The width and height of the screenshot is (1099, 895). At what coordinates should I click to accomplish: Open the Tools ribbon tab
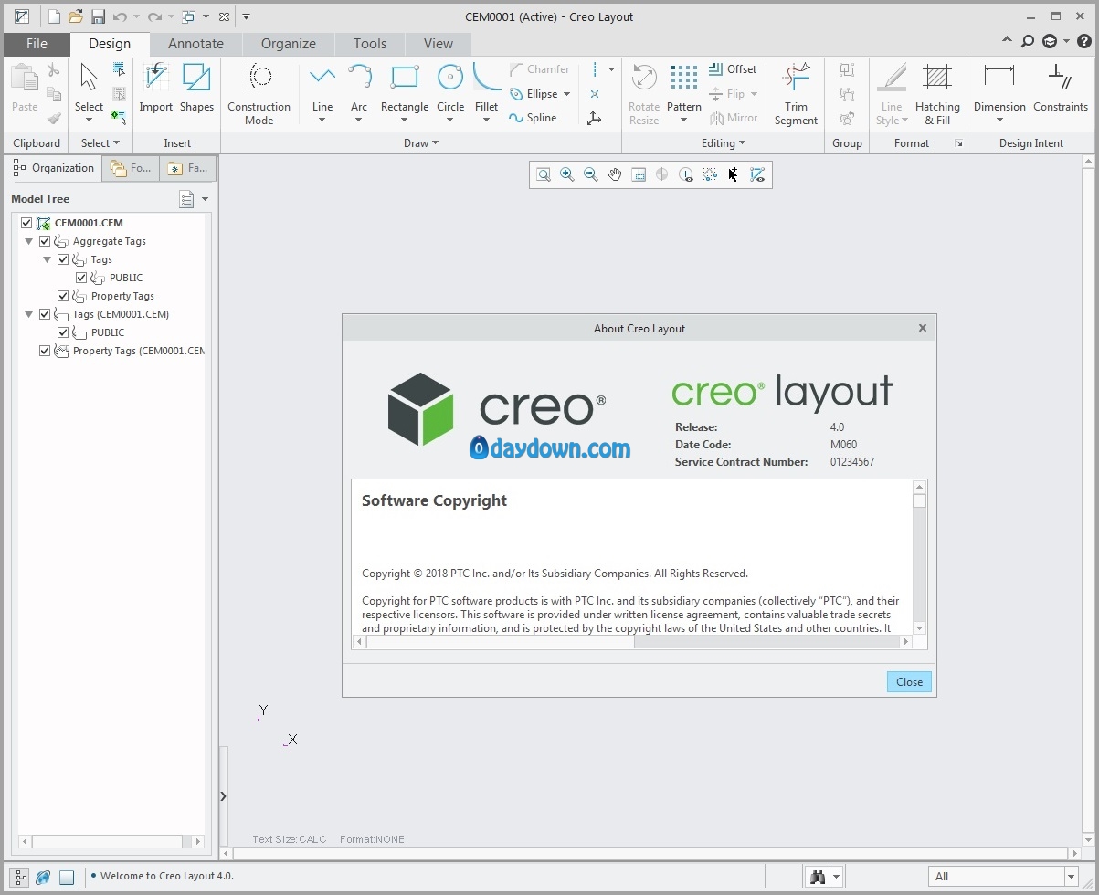click(x=370, y=44)
